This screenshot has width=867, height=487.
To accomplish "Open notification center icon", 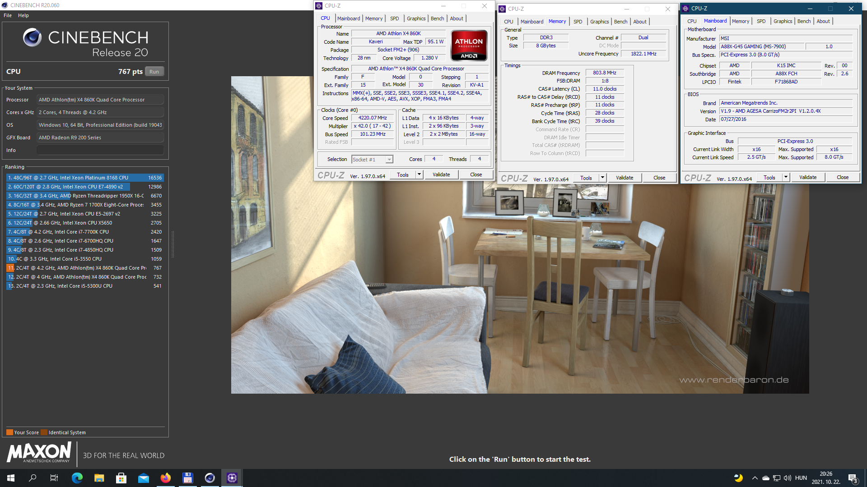I will pyautogui.click(x=853, y=478).
